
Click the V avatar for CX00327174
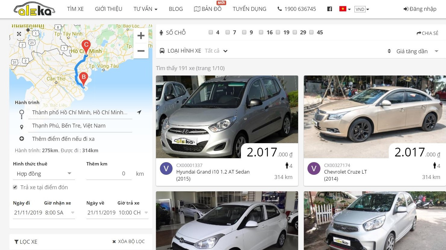click(314, 169)
